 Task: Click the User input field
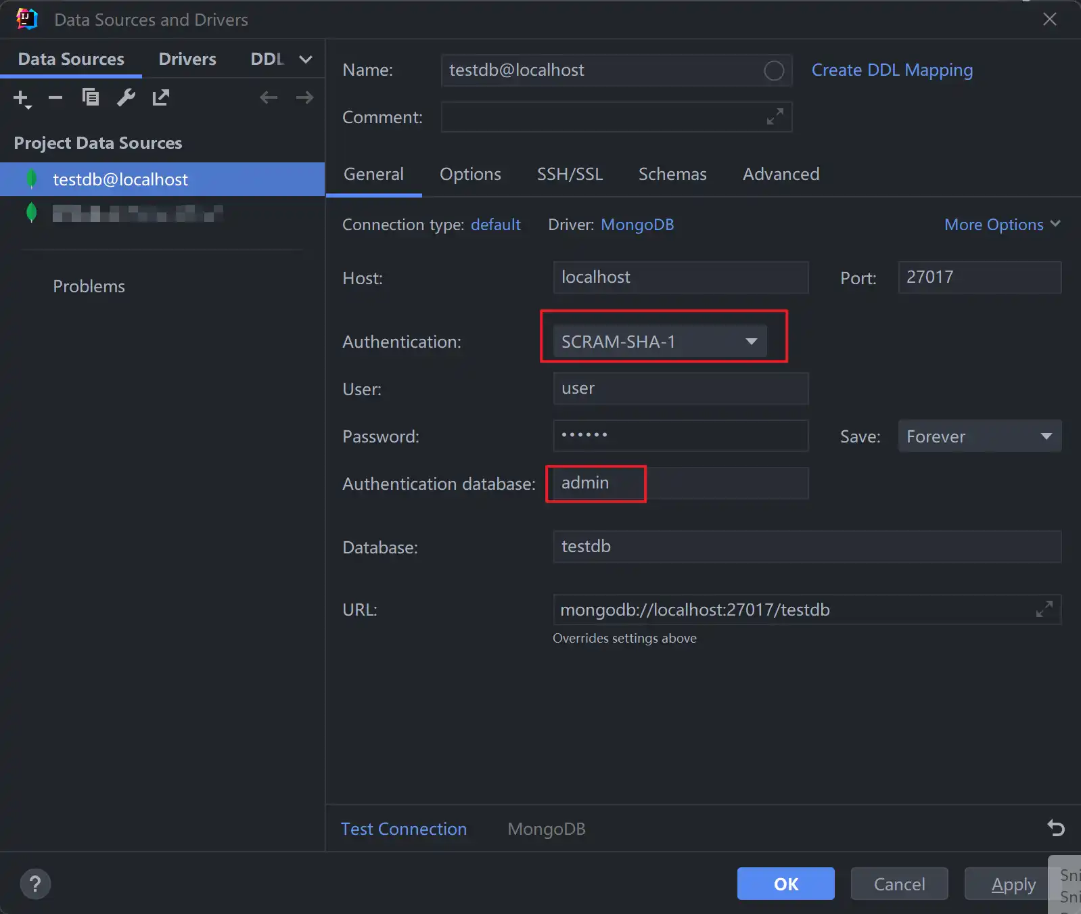click(x=681, y=388)
